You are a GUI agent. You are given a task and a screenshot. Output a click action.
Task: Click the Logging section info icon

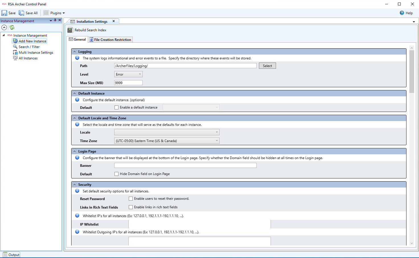[77, 58]
